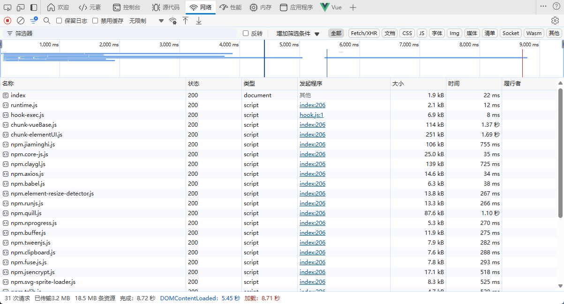This screenshot has width=564, height=304.
Task: Select the inspect element picker icon
Action: (x=8, y=7)
